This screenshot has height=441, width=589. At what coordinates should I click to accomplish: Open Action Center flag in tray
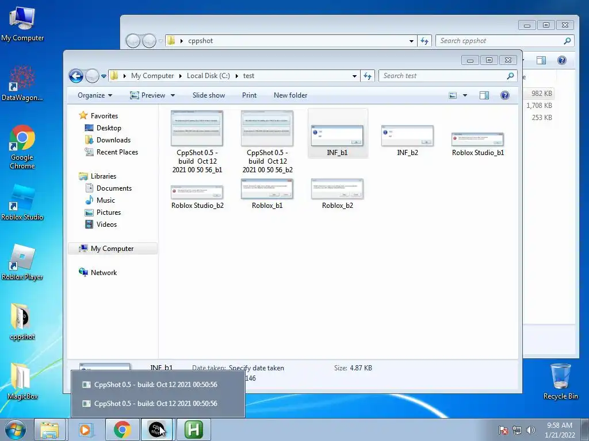click(x=503, y=430)
